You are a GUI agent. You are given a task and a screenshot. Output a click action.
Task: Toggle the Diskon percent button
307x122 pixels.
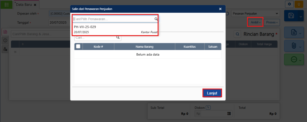[208, 108]
